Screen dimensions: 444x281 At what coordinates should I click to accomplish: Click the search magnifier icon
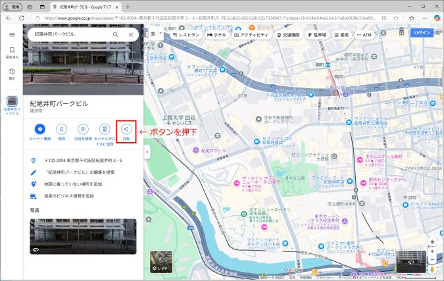tap(116, 34)
